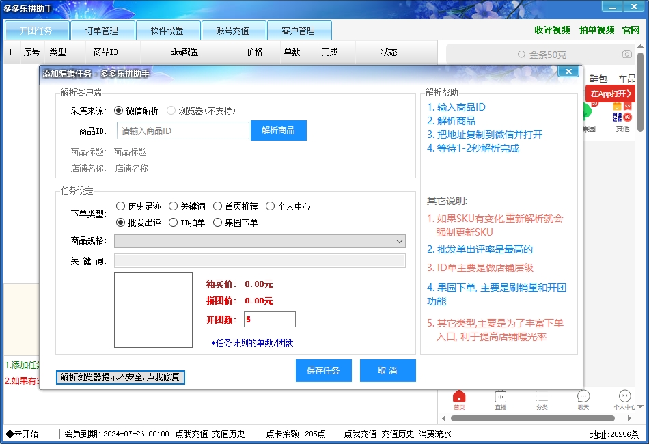Image resolution: width=649 pixels, height=444 pixels.
Task: Click the 单数 column header
Action: (x=292, y=52)
